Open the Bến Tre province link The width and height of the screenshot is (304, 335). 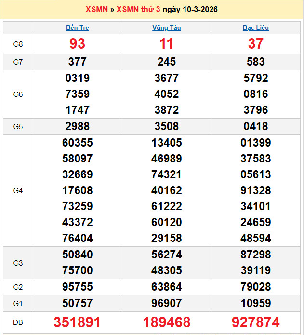coord(77,28)
